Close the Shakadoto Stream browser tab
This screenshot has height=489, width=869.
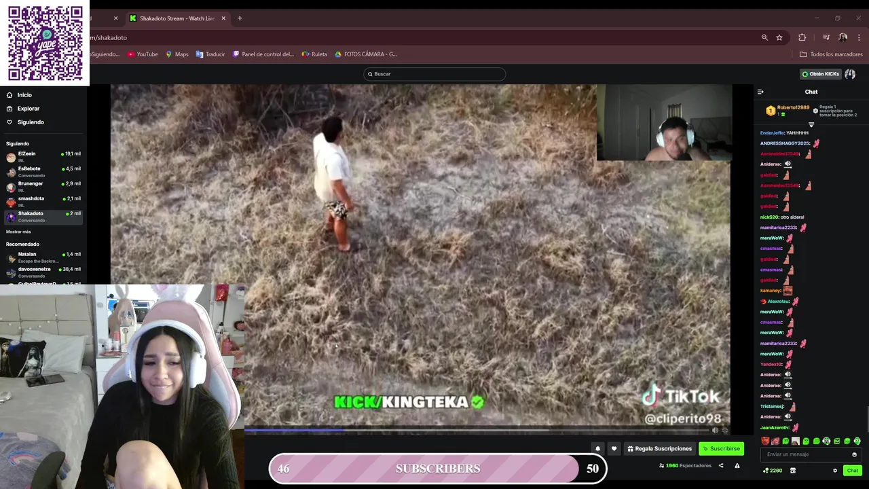(x=223, y=18)
